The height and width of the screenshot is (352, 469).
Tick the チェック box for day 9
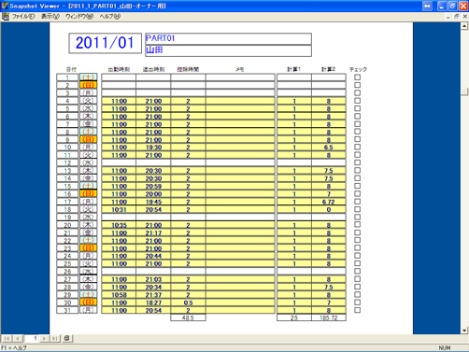click(x=357, y=139)
